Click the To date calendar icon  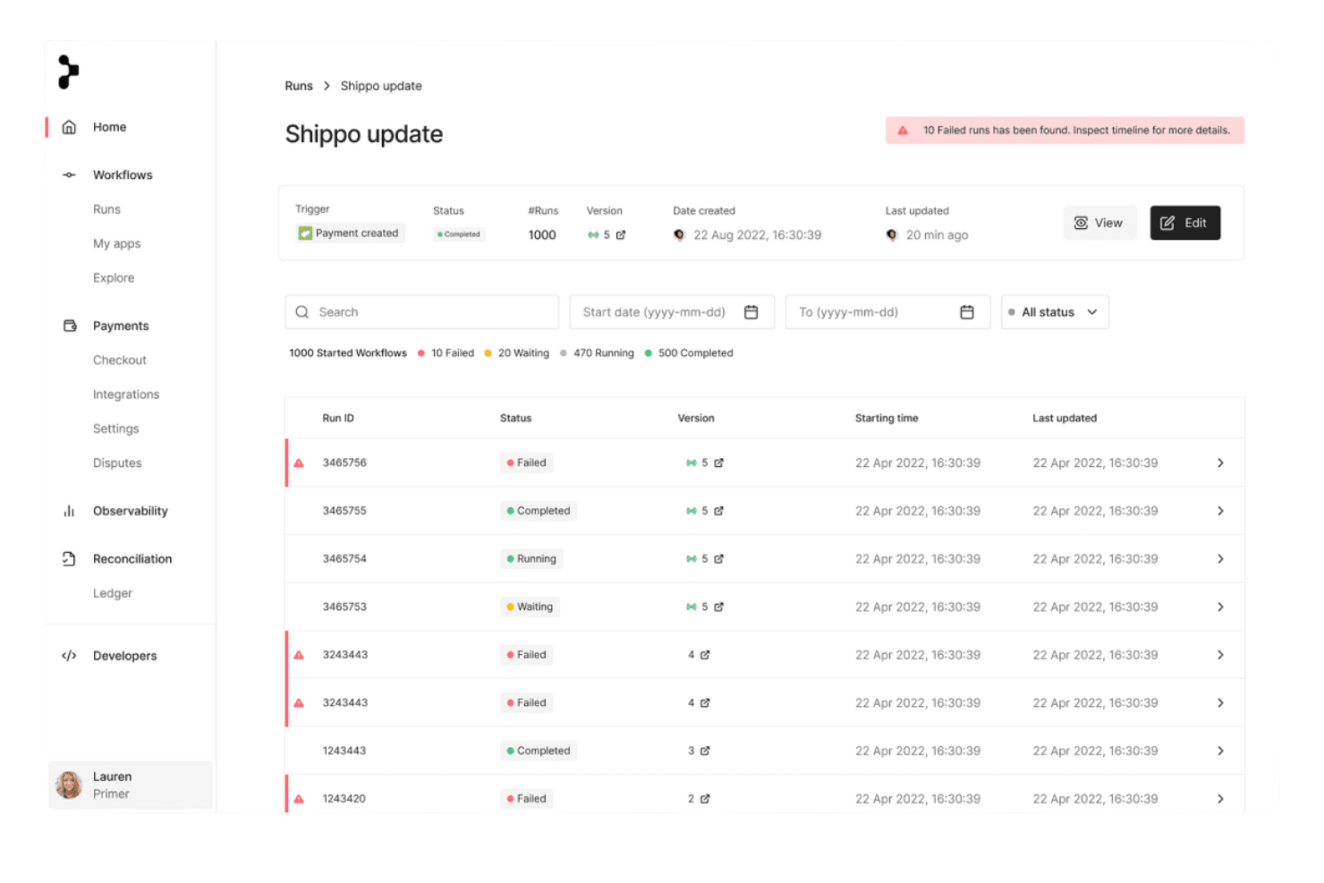(x=967, y=312)
